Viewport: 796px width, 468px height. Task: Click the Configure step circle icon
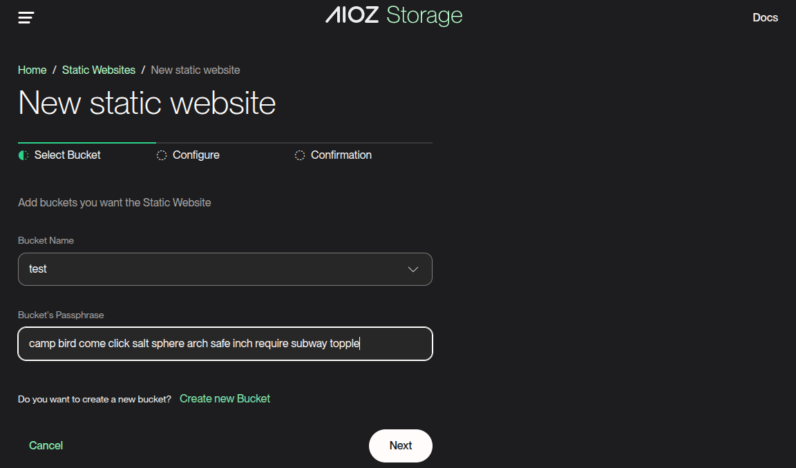pyautogui.click(x=162, y=155)
